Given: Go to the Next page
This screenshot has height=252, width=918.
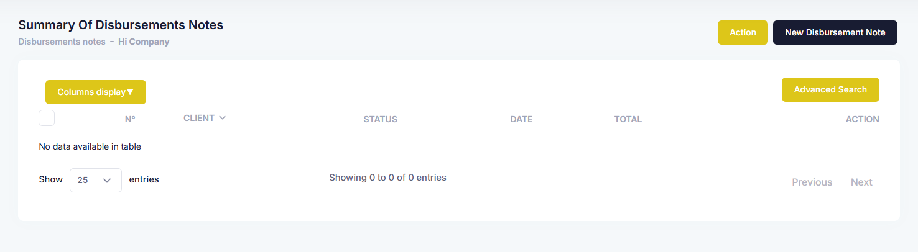Looking at the screenshot, I should [x=861, y=182].
